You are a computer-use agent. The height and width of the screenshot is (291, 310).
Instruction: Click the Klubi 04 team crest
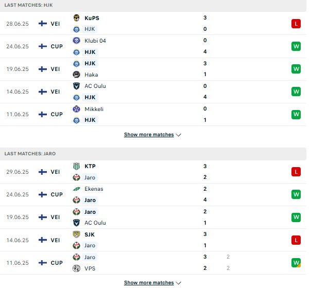click(x=76, y=41)
